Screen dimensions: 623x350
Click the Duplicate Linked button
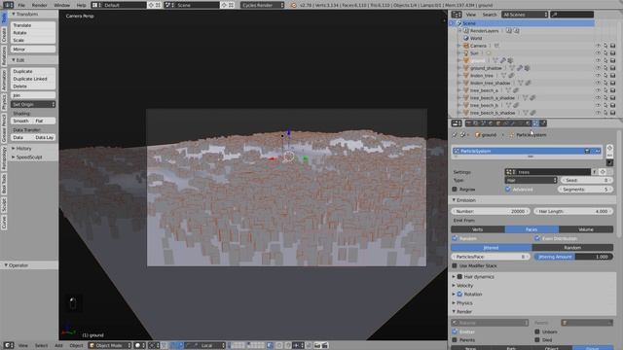33,79
